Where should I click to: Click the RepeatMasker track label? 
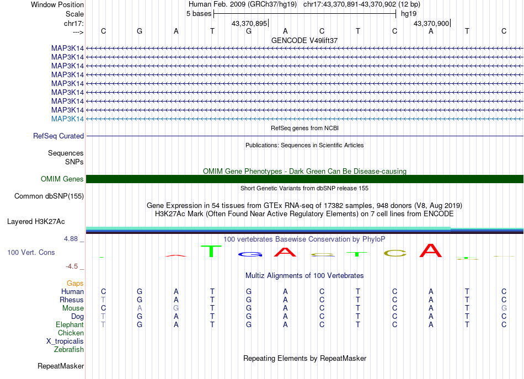[x=61, y=366]
